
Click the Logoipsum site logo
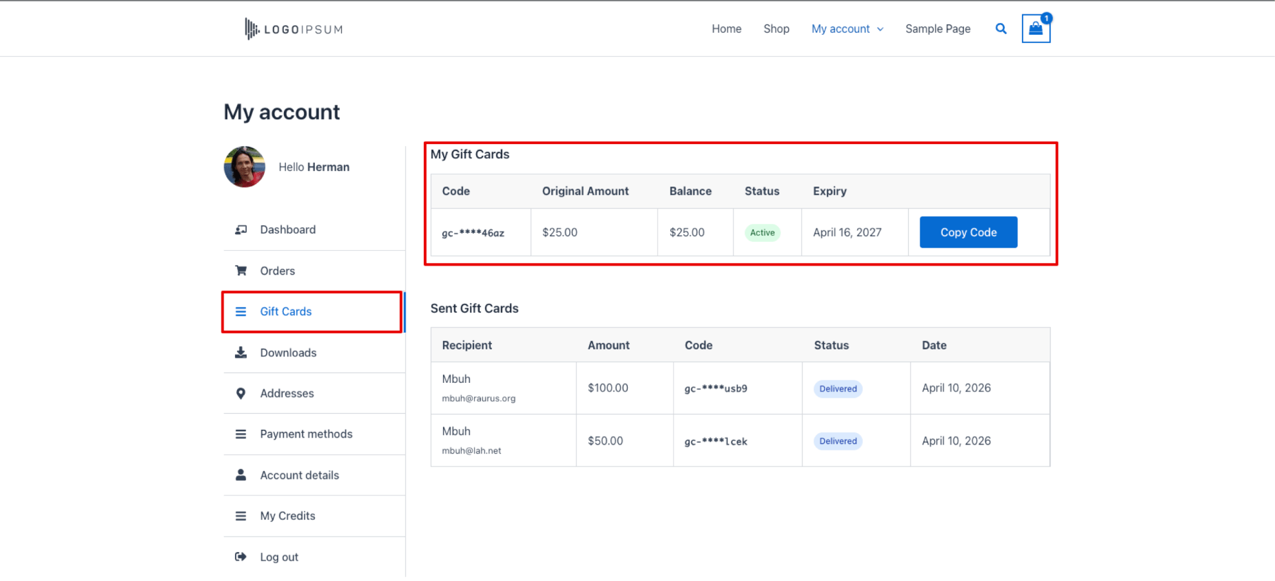[x=294, y=29]
